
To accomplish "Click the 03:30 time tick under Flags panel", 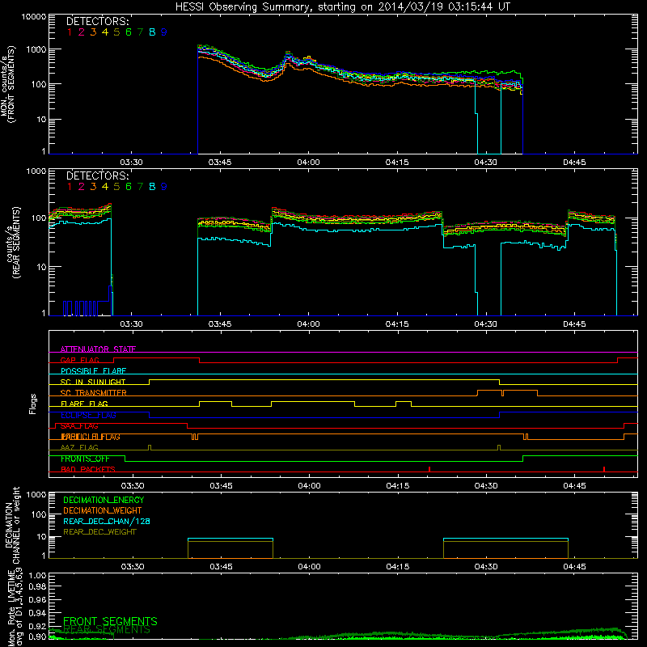I will coord(133,486).
